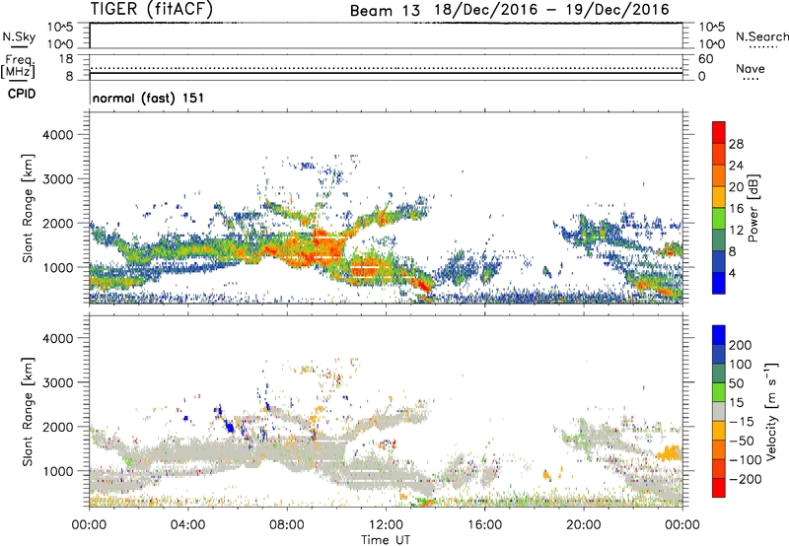789x546 pixels.
Task: Click the date range "18/Dec/2016 - 19/Dec/2016"
Action: click(552, 10)
